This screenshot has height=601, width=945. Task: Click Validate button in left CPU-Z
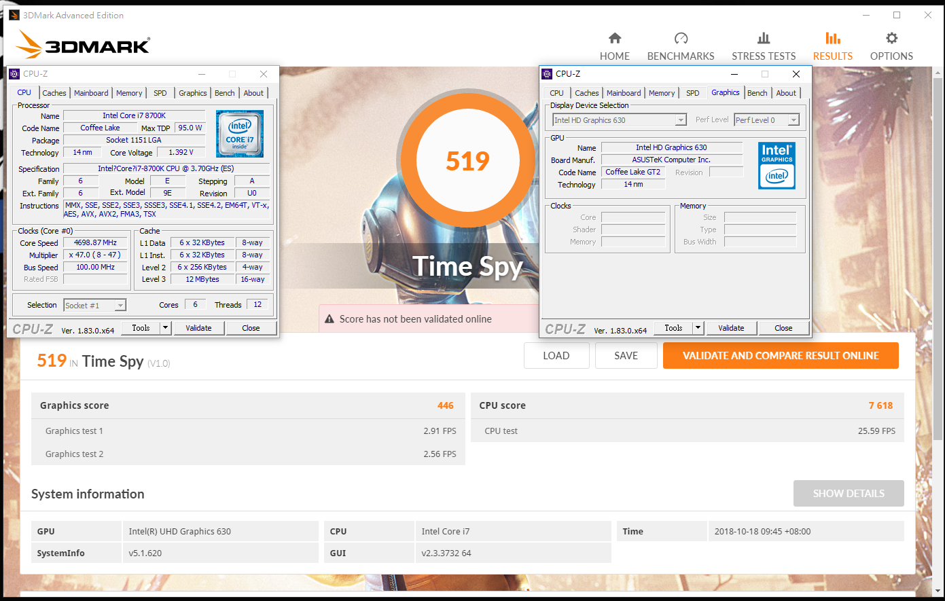click(198, 328)
